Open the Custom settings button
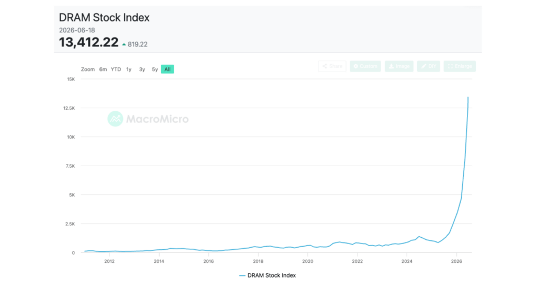 point(365,66)
